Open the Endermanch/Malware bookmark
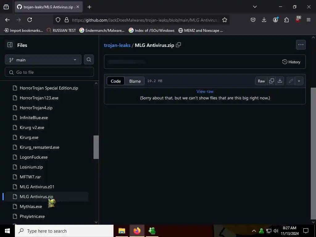 [102, 31]
